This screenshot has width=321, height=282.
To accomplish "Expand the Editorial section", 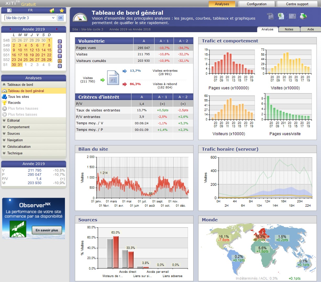I will coord(34,120).
